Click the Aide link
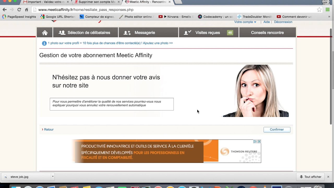 (267, 22)
